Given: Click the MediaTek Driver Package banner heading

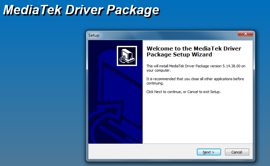Looking at the screenshot, I should [81, 10].
